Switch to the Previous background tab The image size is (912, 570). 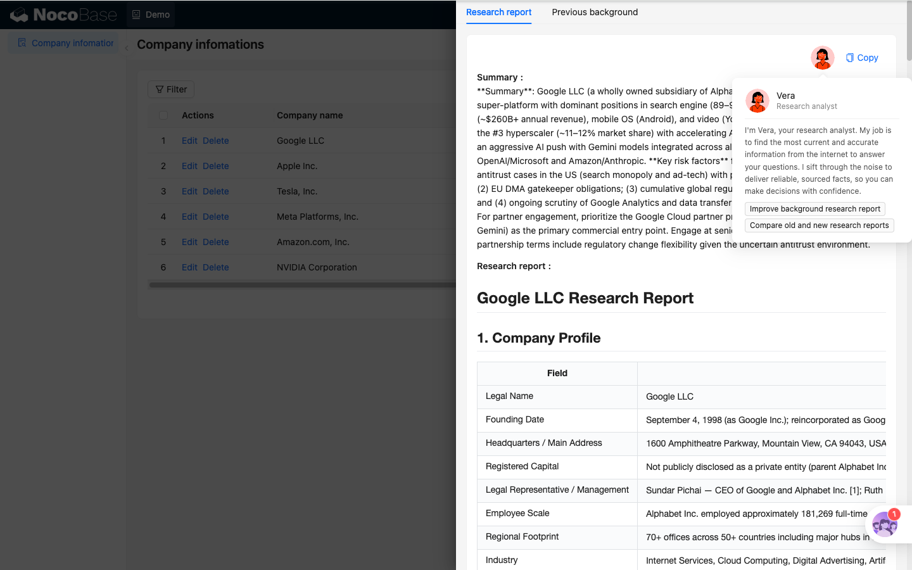595,12
